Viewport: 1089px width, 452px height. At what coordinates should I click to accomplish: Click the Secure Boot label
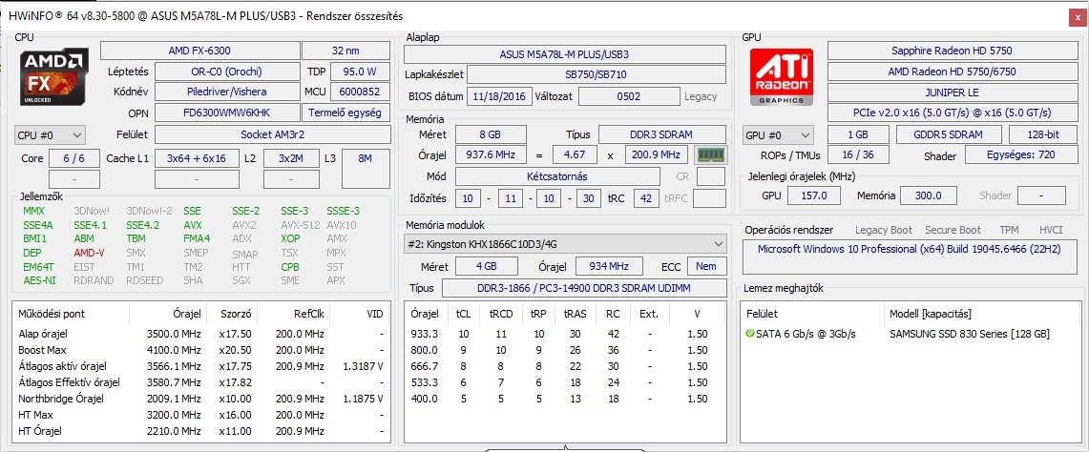pos(953,230)
